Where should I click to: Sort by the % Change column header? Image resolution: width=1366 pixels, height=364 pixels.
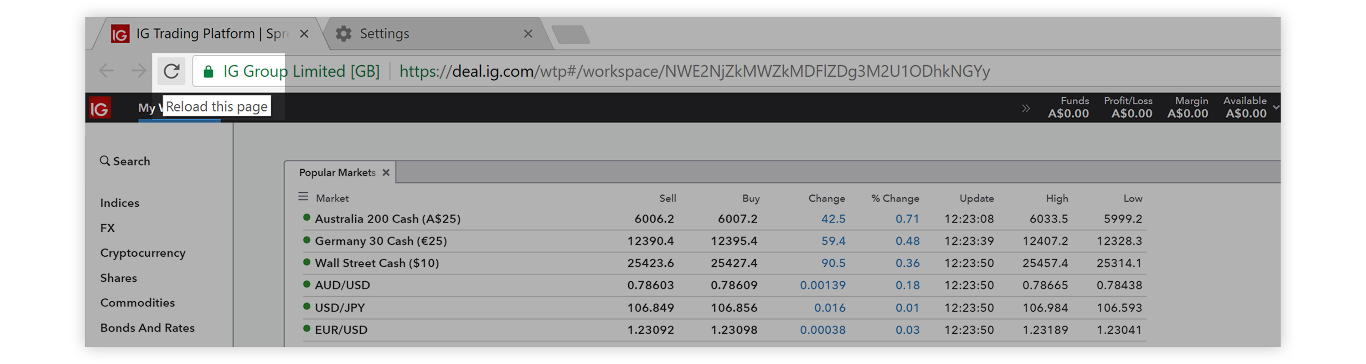[895, 198]
